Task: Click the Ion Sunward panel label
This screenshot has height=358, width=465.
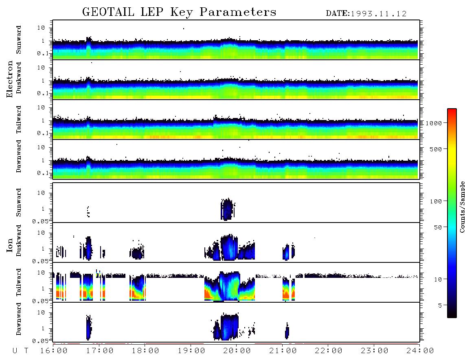Action: 19,203
